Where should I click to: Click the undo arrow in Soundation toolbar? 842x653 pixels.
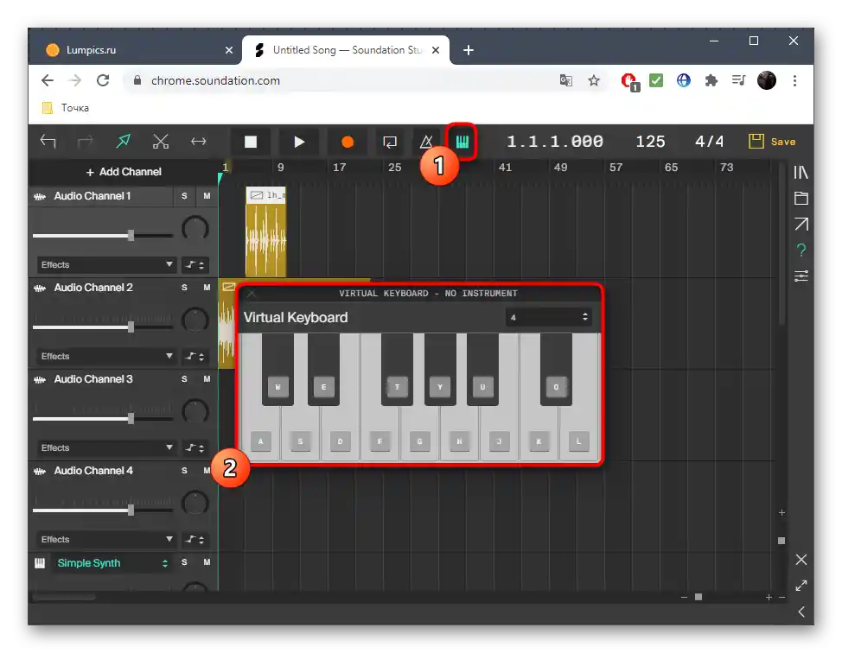coord(48,142)
